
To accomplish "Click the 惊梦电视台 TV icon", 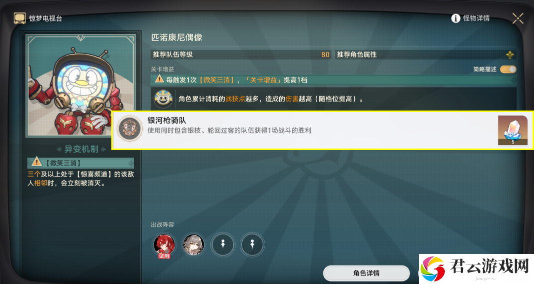I will (x=20, y=18).
